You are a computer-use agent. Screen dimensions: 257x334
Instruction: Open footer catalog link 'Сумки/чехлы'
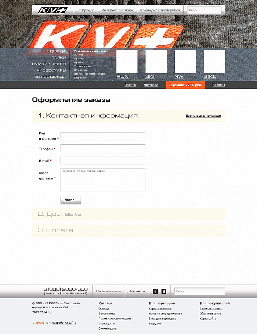(108, 328)
